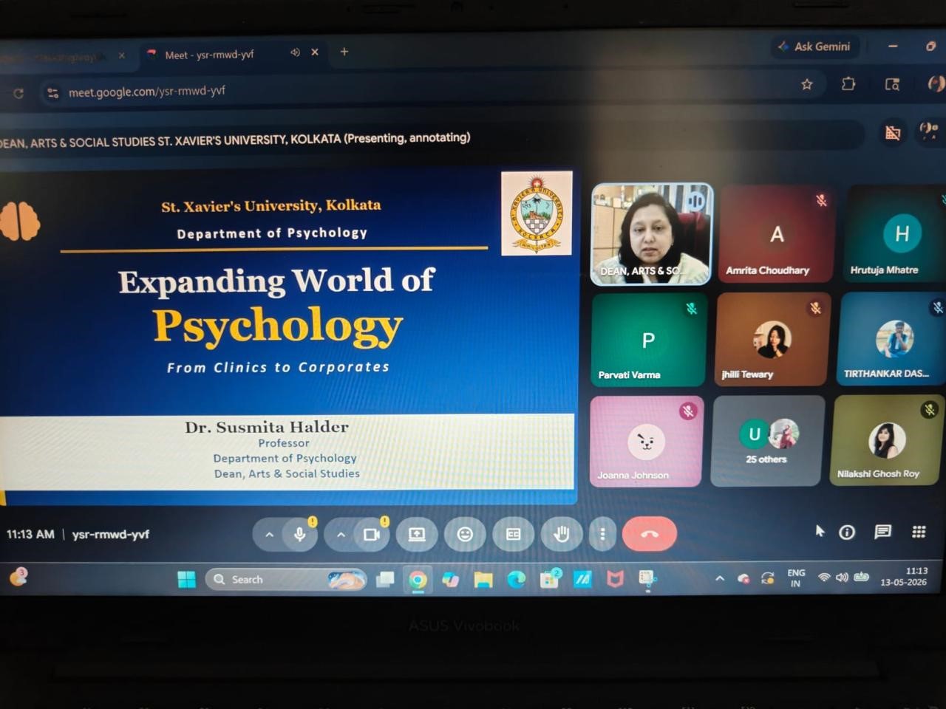This screenshot has height=709, width=946.
Task: Leave the call with red hang-up button
Action: tap(650, 534)
